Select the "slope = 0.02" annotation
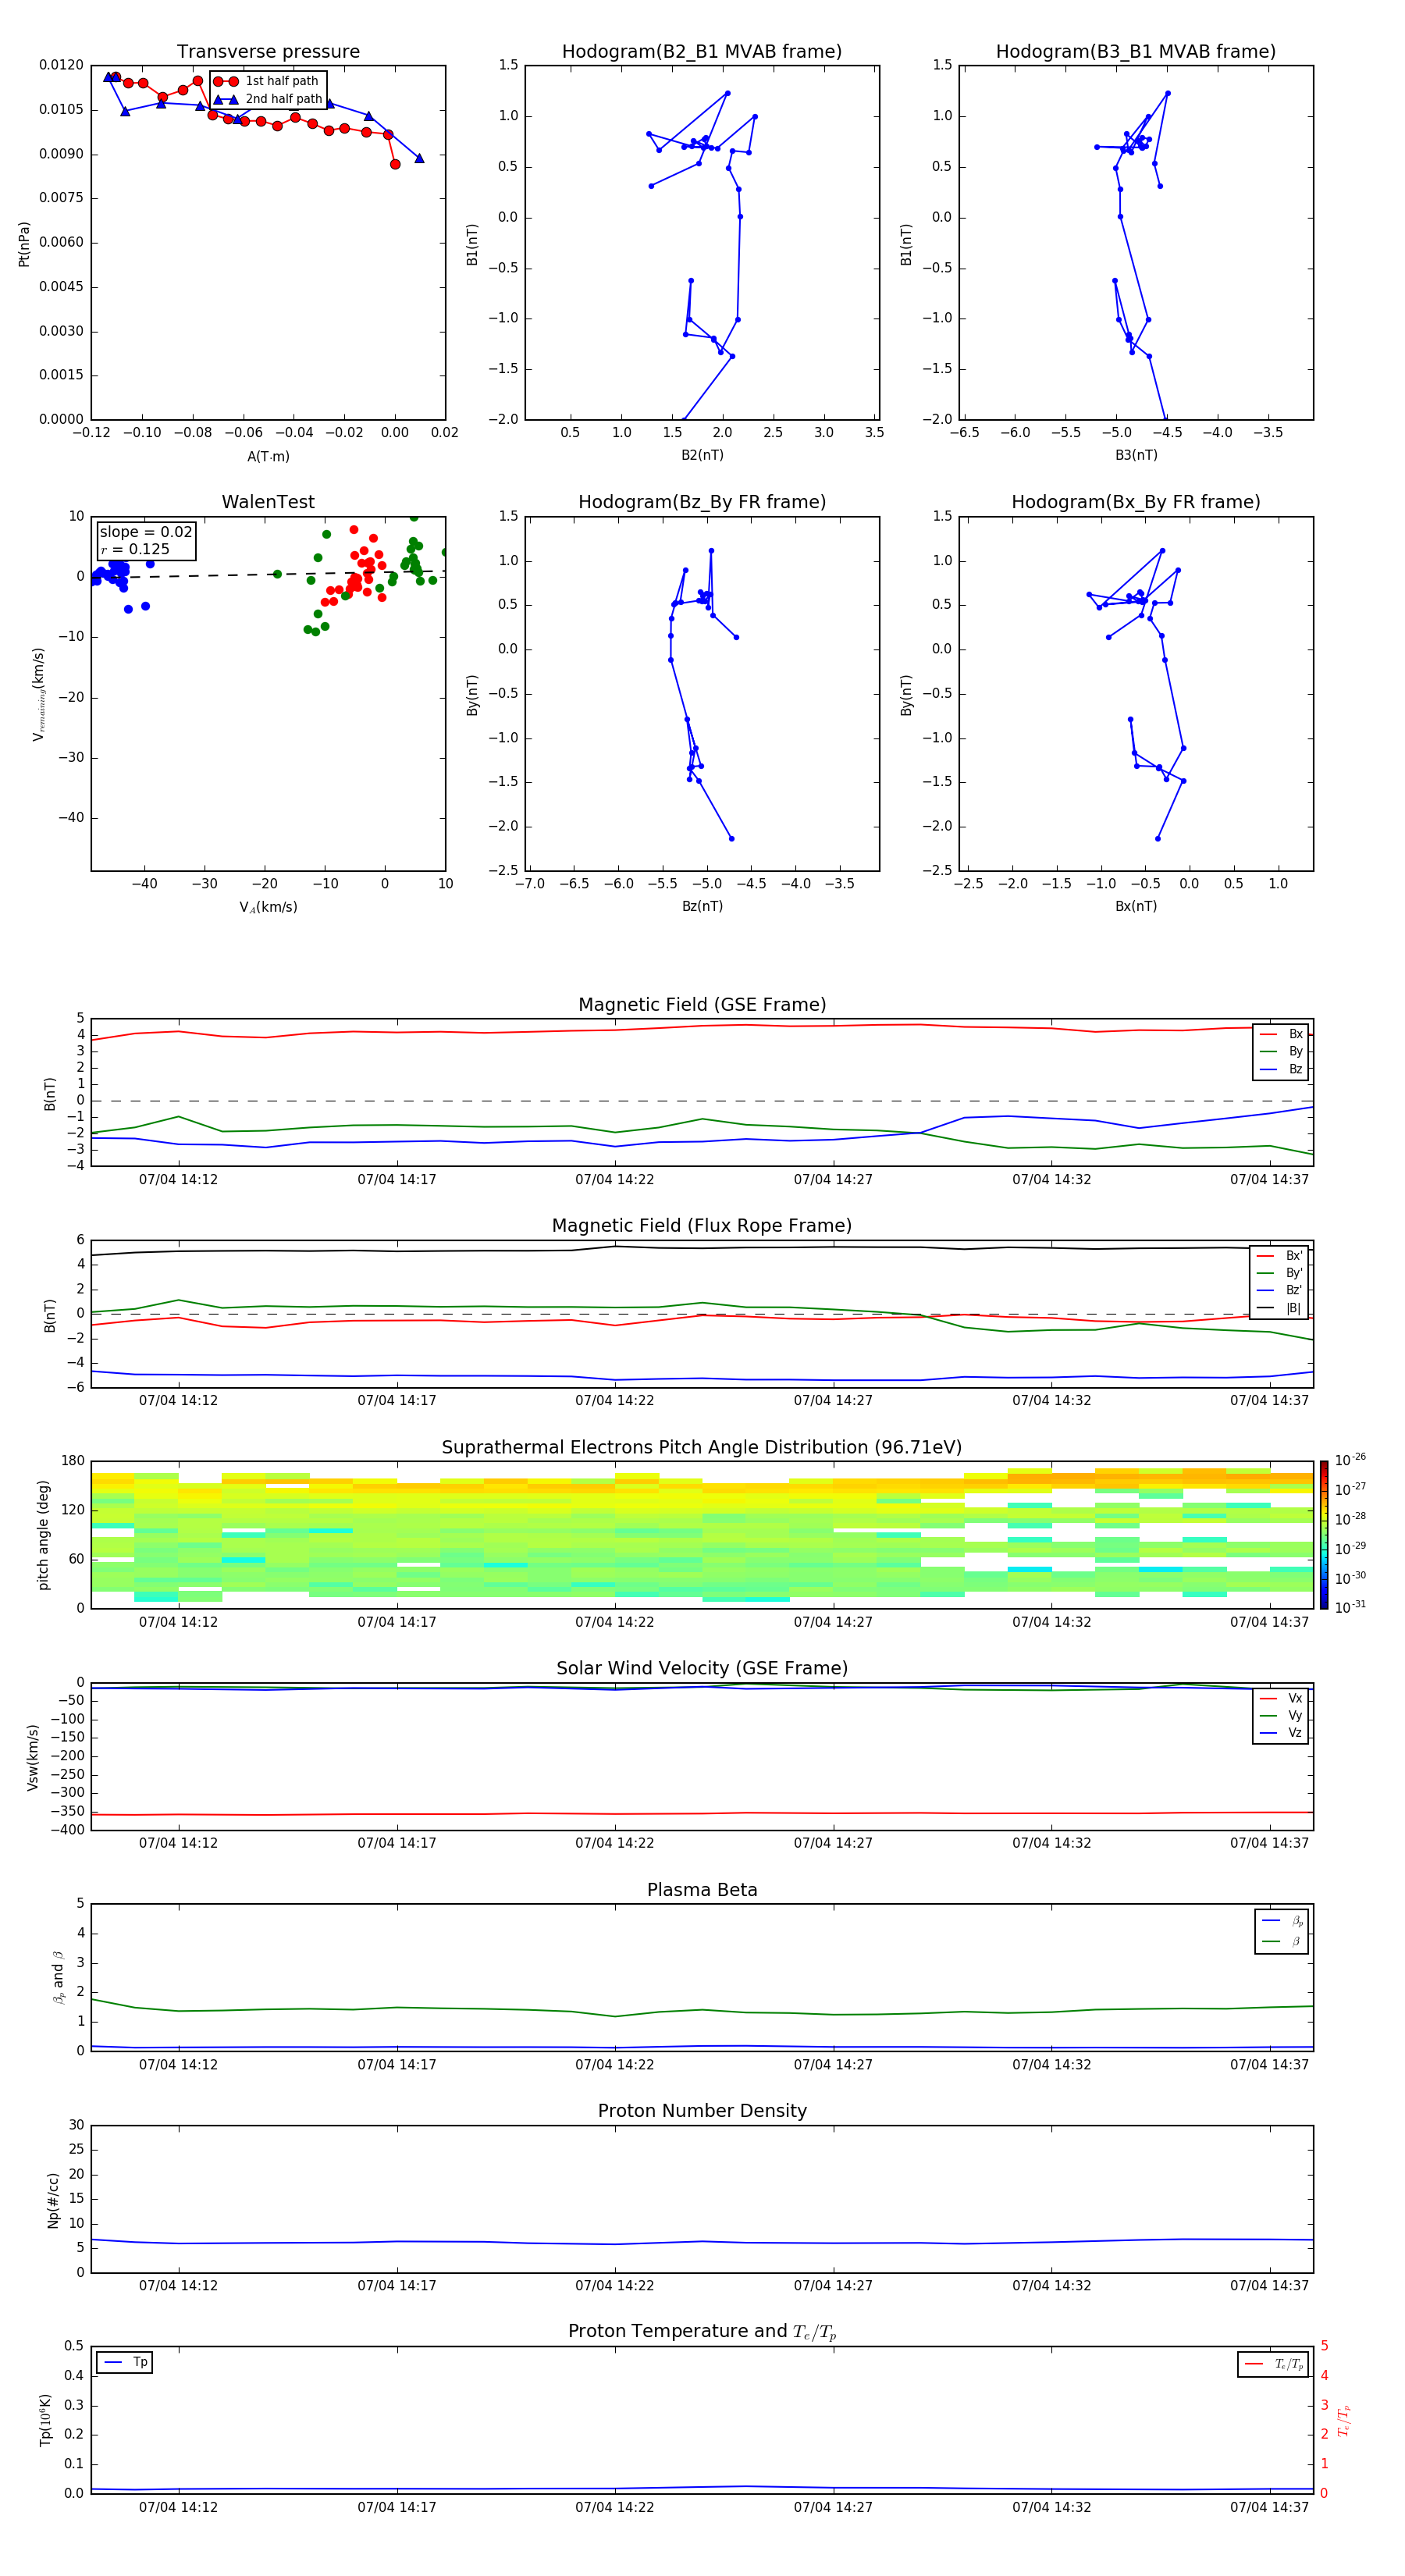The height and width of the screenshot is (2576, 1405). [x=146, y=532]
